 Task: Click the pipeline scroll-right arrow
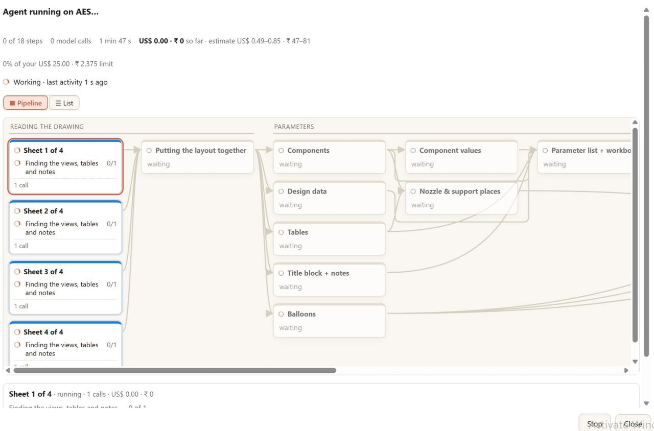pyautogui.click(x=626, y=370)
